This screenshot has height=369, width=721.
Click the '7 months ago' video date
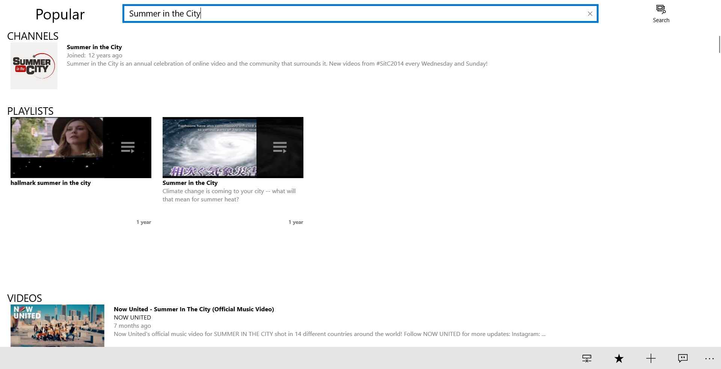(x=132, y=326)
